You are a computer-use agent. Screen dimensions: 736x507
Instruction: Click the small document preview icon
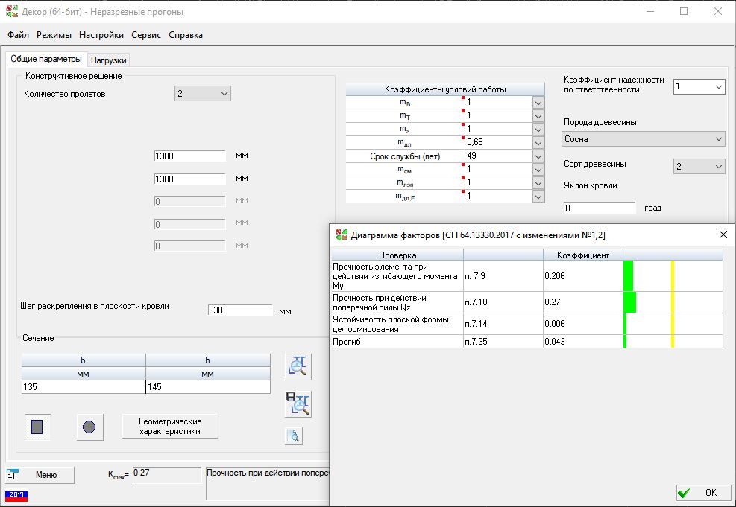pos(294,436)
